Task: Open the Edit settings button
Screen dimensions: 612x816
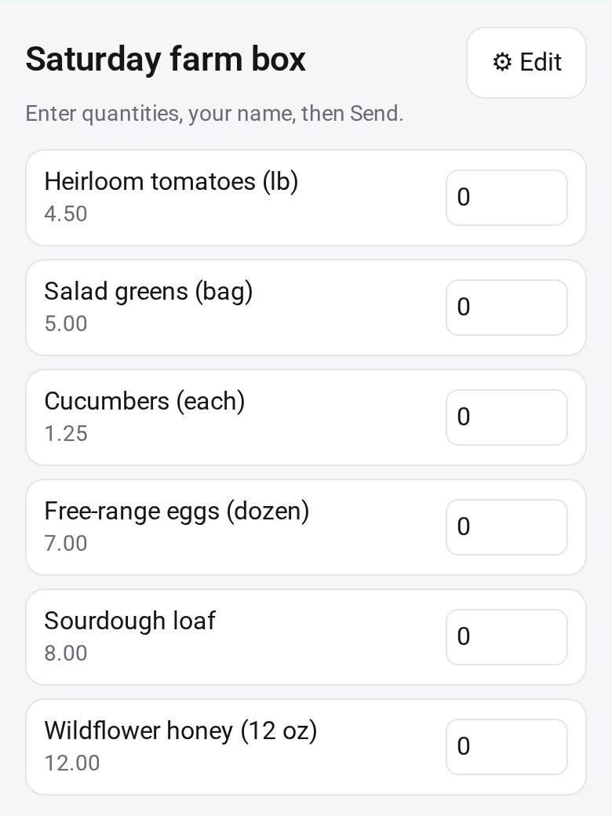Action: click(526, 63)
